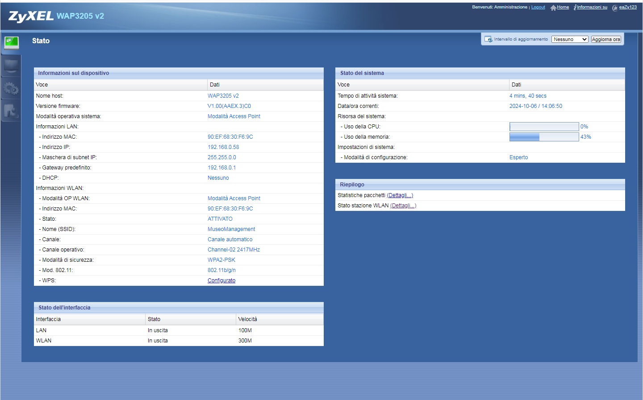Viewport: 643px width, 400px height.
Task: Click the Logout link
Action: tap(538, 7)
